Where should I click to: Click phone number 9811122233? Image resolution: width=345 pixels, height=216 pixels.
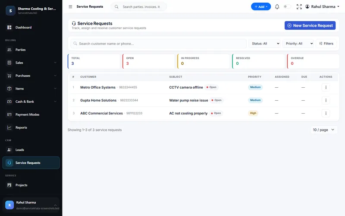click(x=134, y=113)
